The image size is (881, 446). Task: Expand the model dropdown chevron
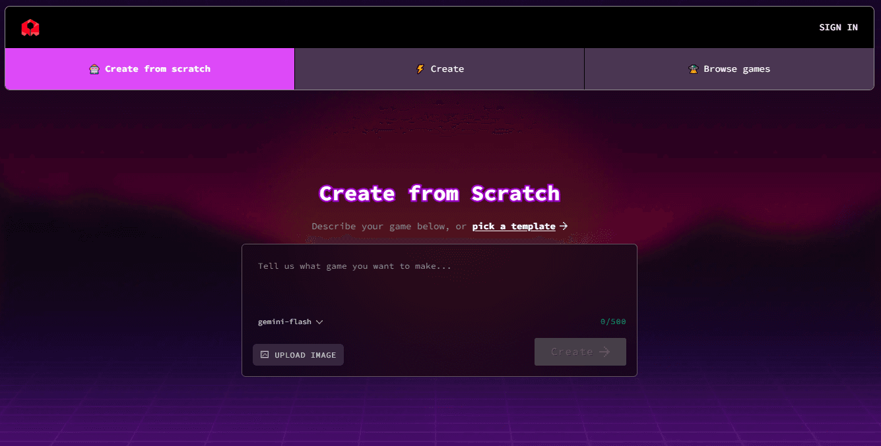pyautogui.click(x=319, y=321)
